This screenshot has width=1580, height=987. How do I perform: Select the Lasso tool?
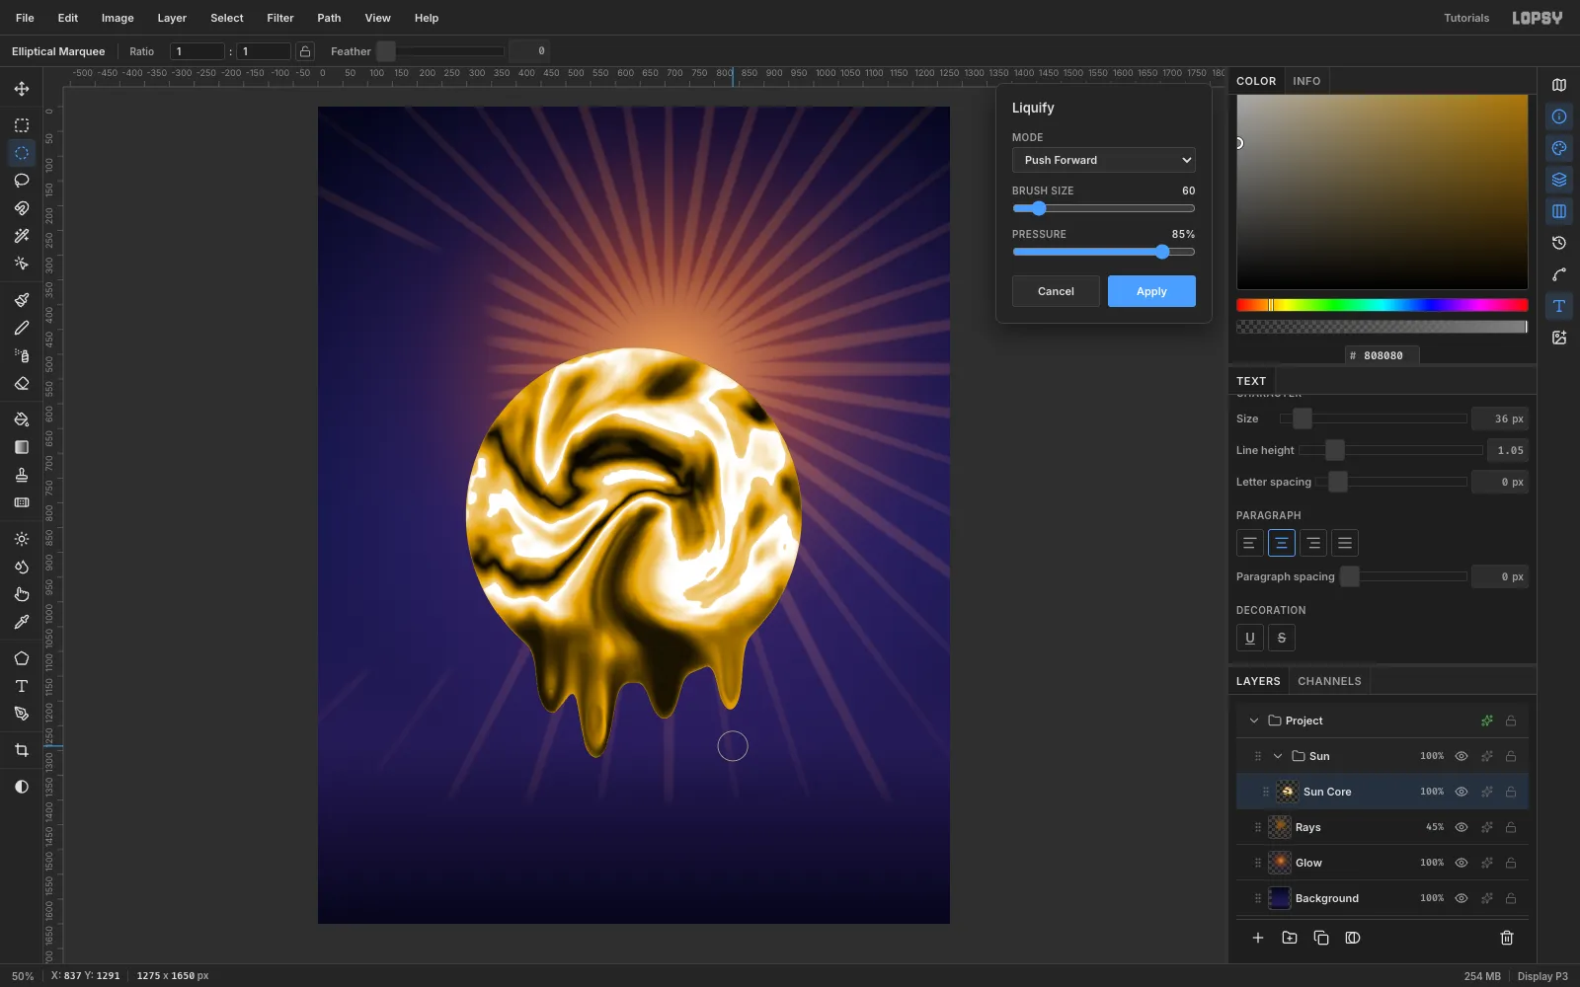click(22, 181)
